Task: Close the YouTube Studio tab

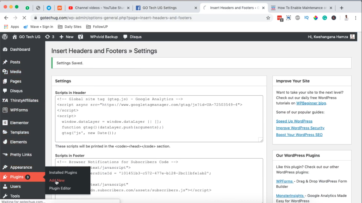Action: (x=129, y=8)
